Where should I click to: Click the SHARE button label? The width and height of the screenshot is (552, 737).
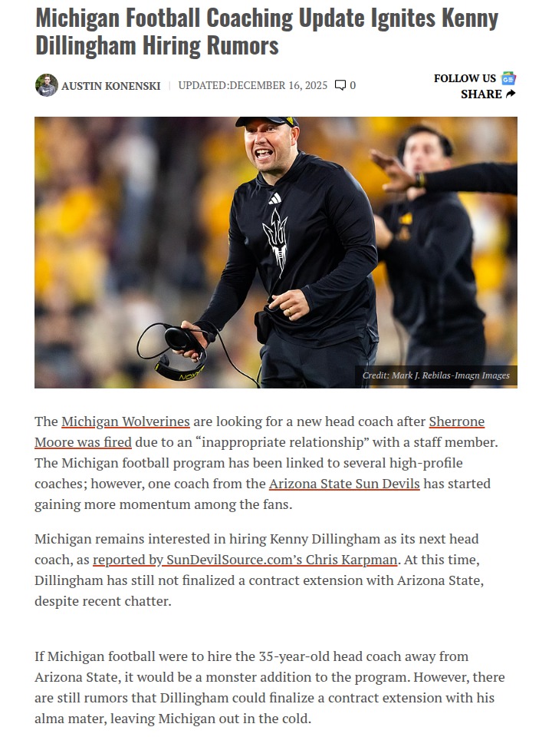click(x=481, y=94)
